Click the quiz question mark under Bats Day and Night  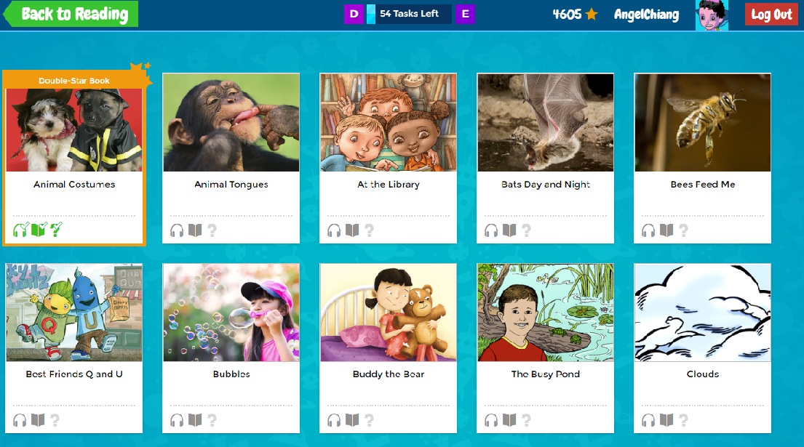click(526, 230)
